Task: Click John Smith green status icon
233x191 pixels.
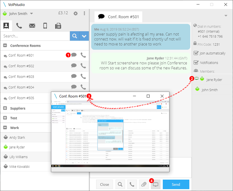Action: (5, 14)
